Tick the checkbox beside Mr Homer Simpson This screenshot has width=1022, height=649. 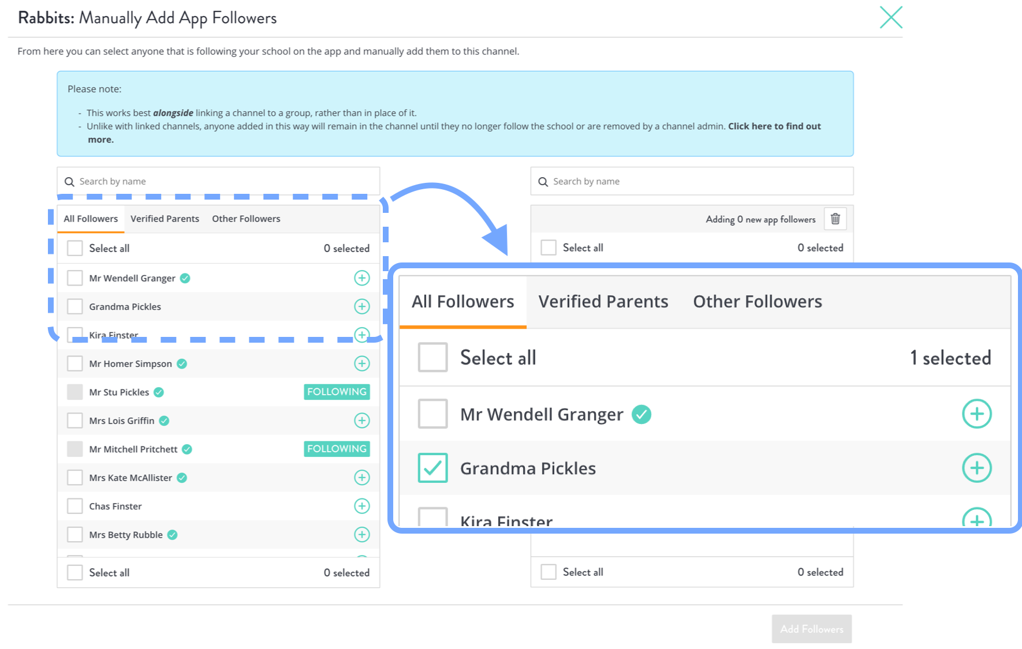[75, 363]
